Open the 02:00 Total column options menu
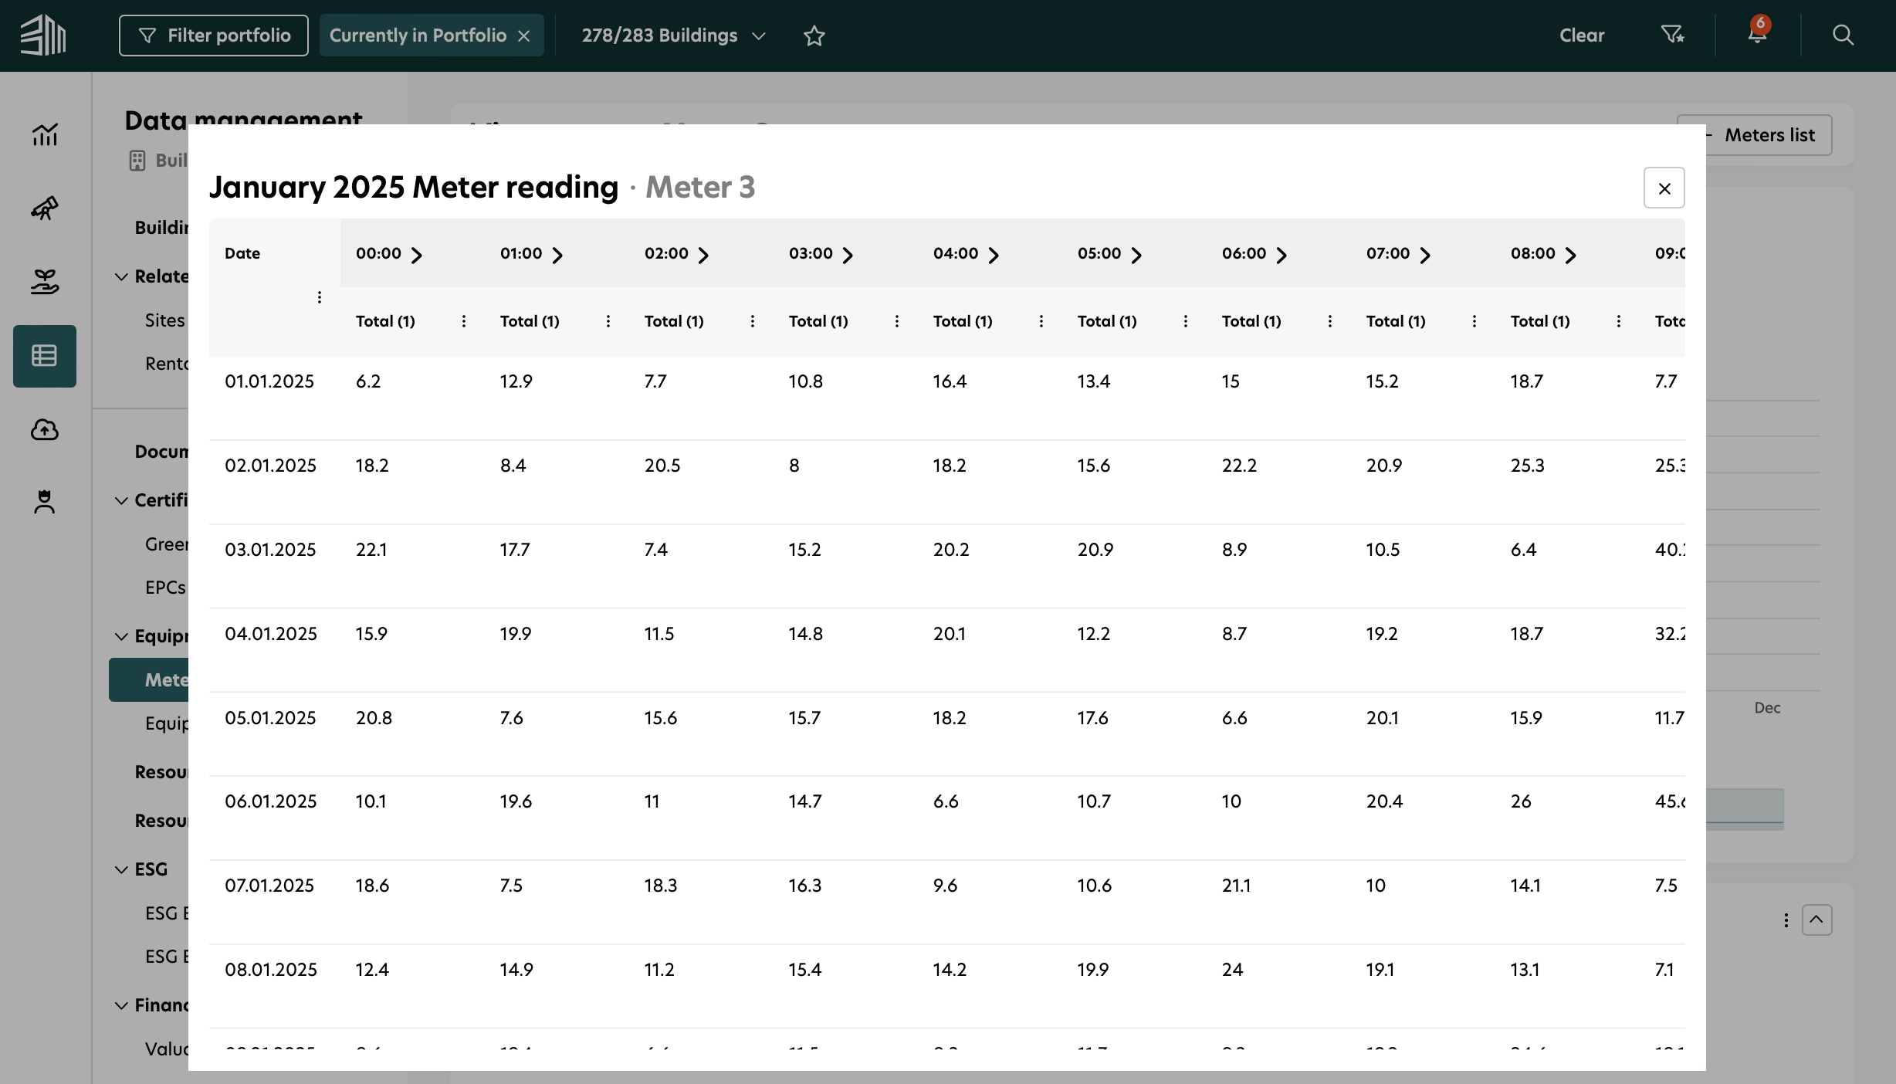Screen dimensions: 1896x1084 [x=752, y=321]
